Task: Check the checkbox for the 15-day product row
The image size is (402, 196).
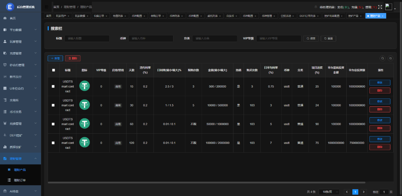Action: [53, 86]
